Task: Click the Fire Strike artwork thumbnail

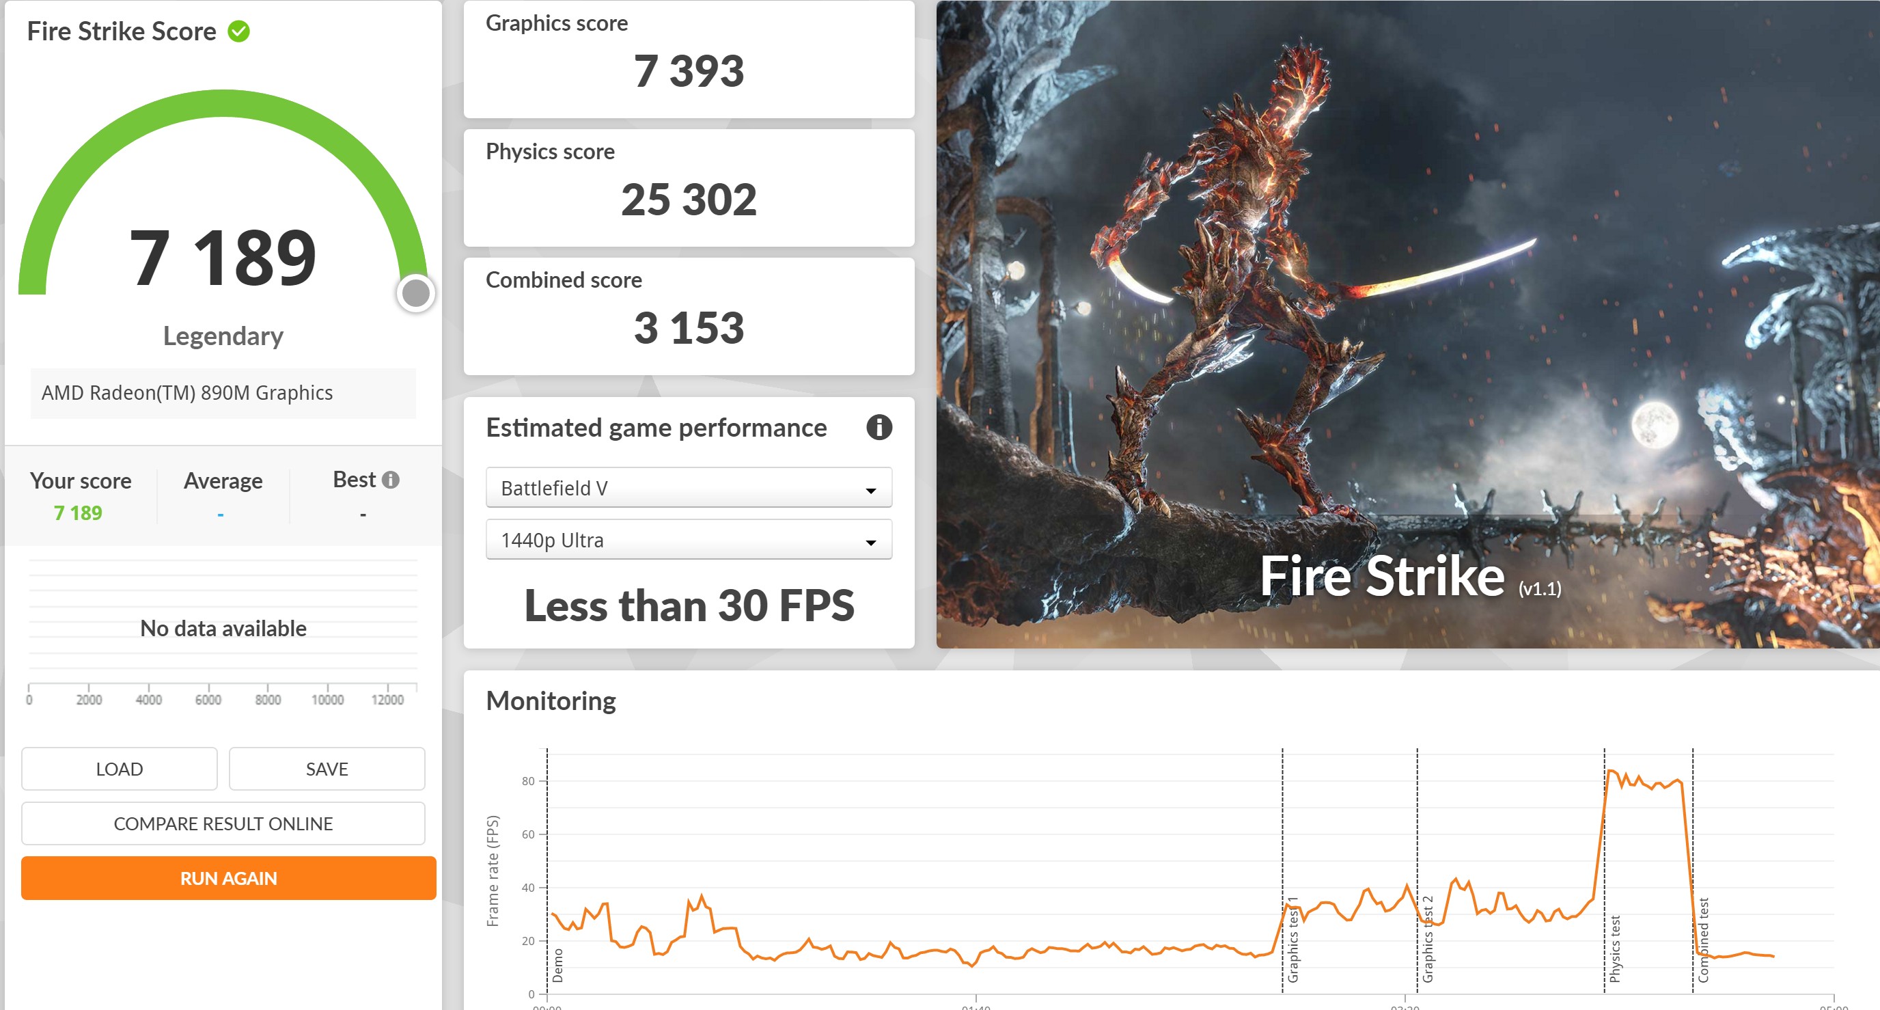Action: [x=1408, y=324]
